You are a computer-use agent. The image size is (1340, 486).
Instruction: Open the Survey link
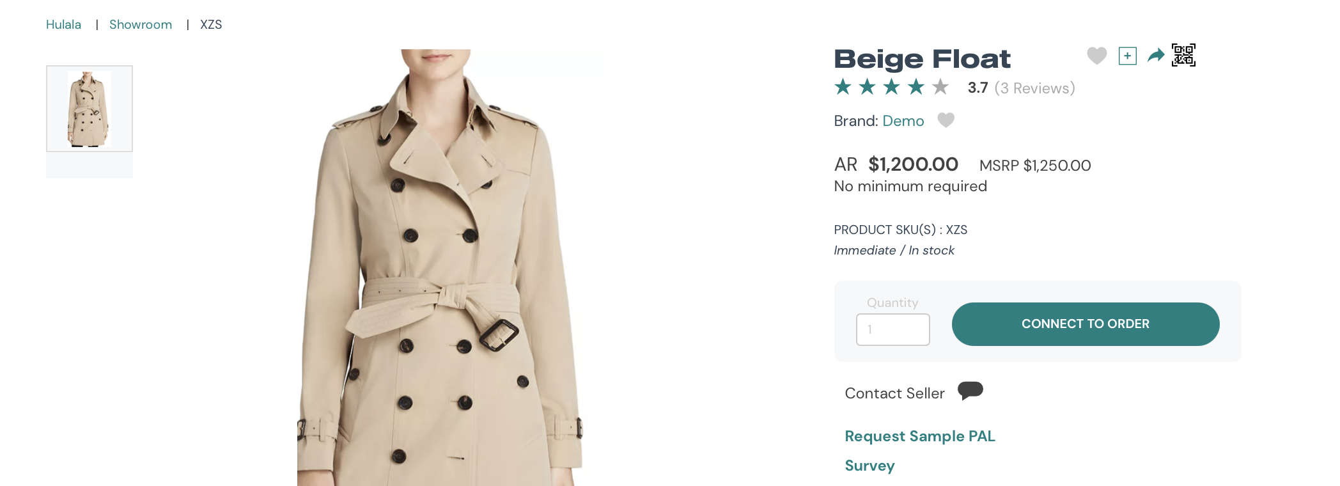pyautogui.click(x=869, y=466)
